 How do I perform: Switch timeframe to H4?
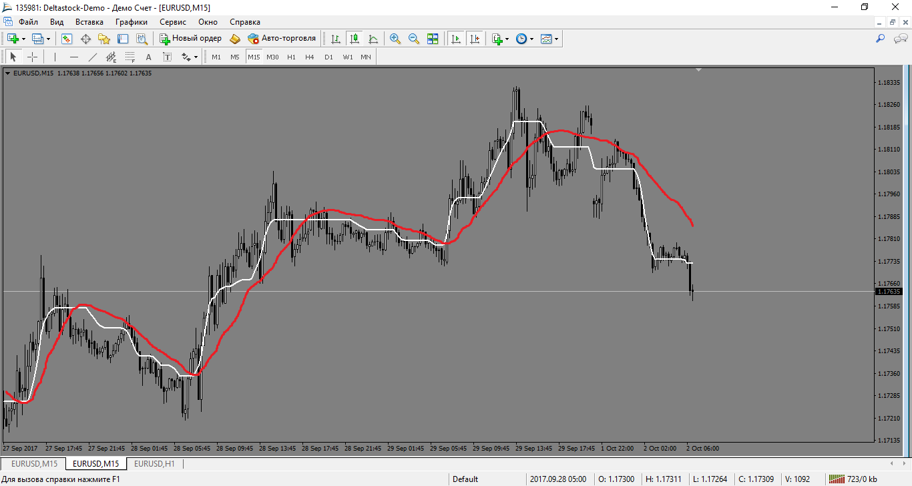310,57
